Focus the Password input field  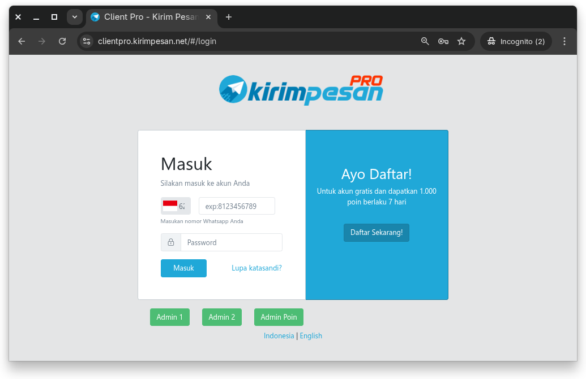point(231,242)
